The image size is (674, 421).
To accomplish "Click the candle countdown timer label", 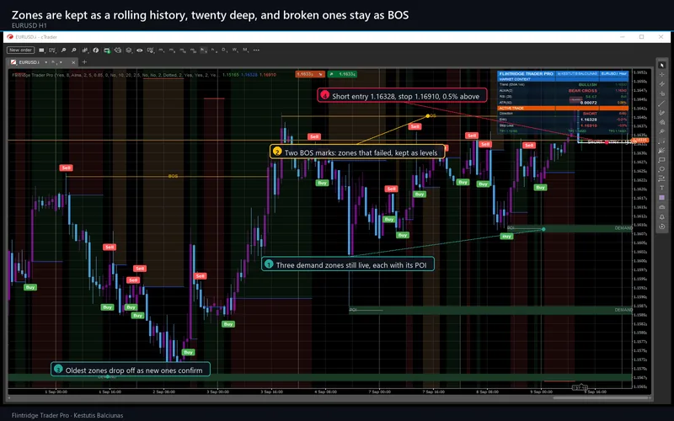I will pos(580,388).
